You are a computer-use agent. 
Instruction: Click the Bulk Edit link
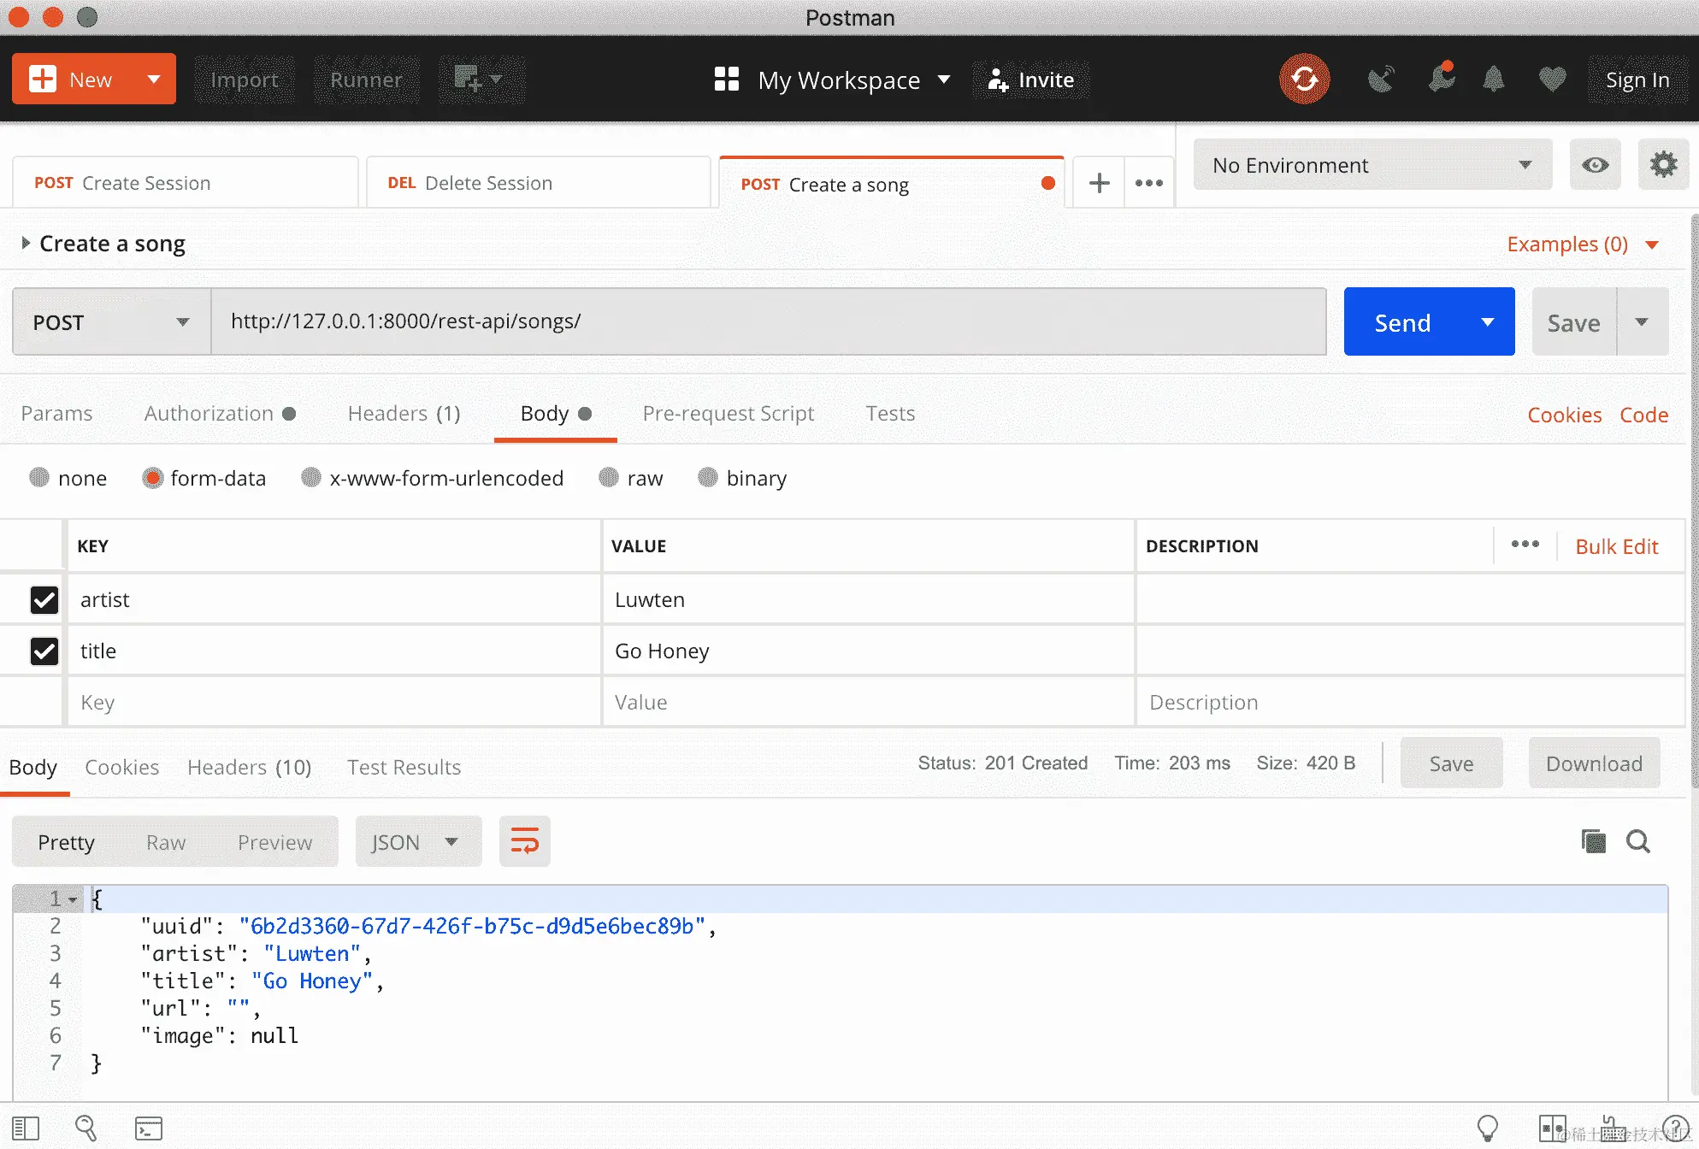click(x=1616, y=546)
